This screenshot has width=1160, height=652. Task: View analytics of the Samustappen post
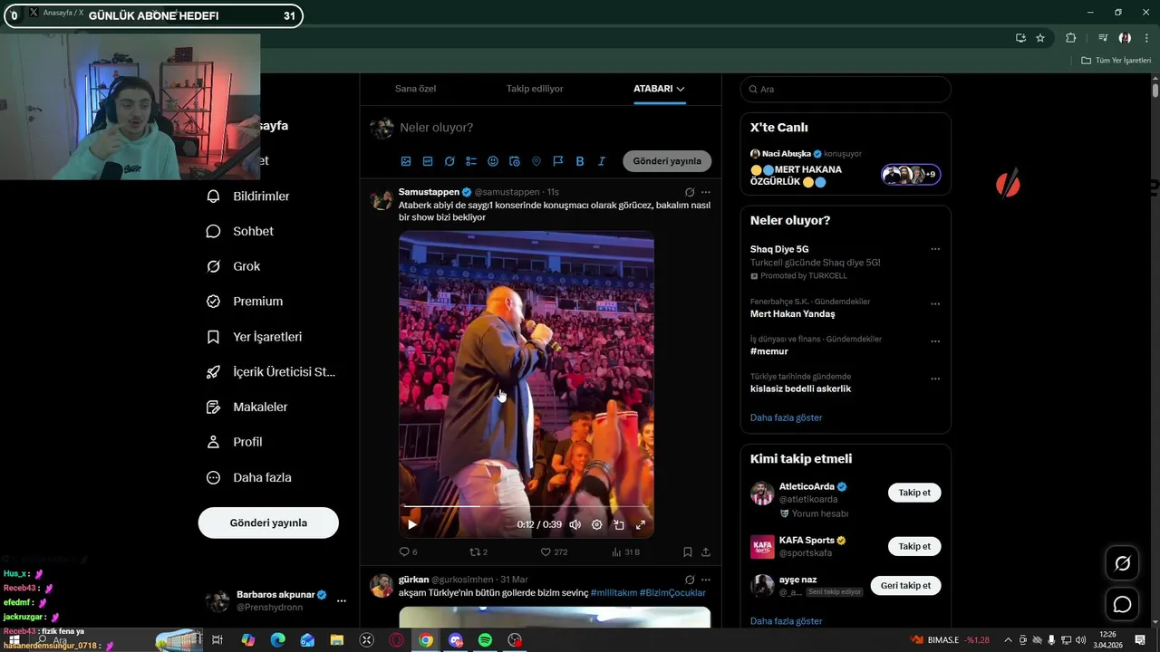click(x=625, y=551)
